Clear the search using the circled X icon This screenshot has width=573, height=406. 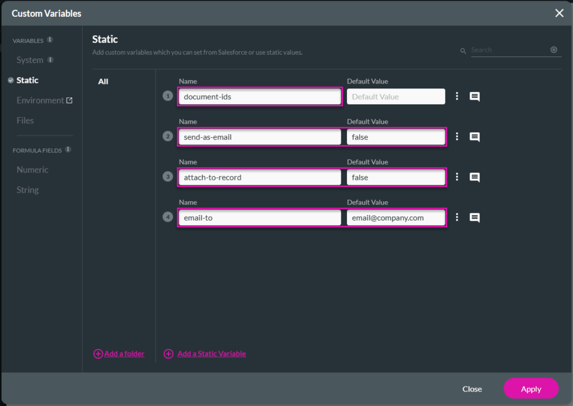pyautogui.click(x=554, y=50)
